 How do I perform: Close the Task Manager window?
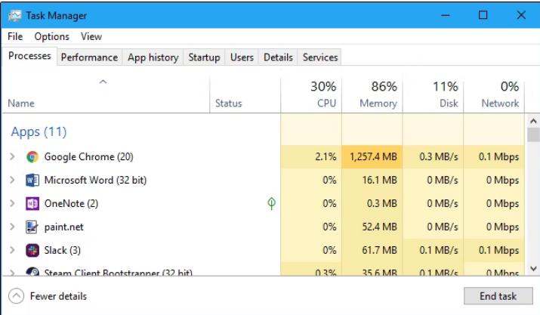(521, 15)
